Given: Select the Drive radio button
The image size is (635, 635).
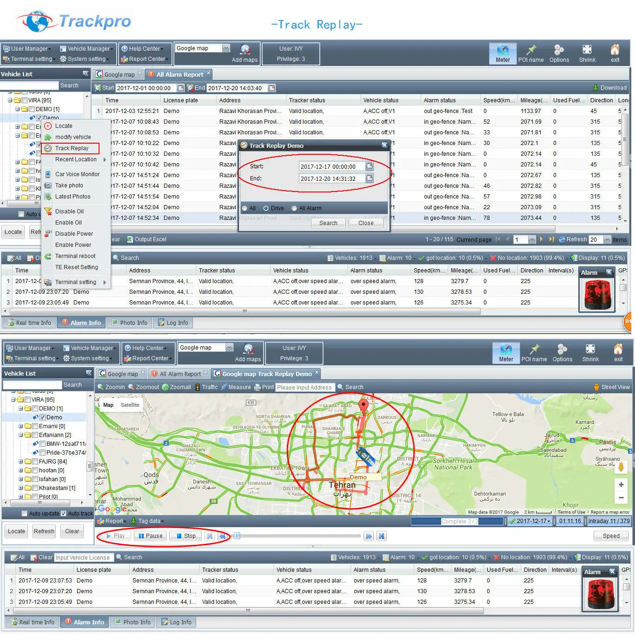Looking at the screenshot, I should 265,208.
